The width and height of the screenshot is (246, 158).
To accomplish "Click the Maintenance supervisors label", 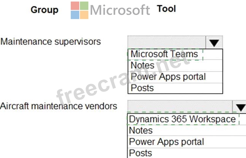I will (50, 42).
